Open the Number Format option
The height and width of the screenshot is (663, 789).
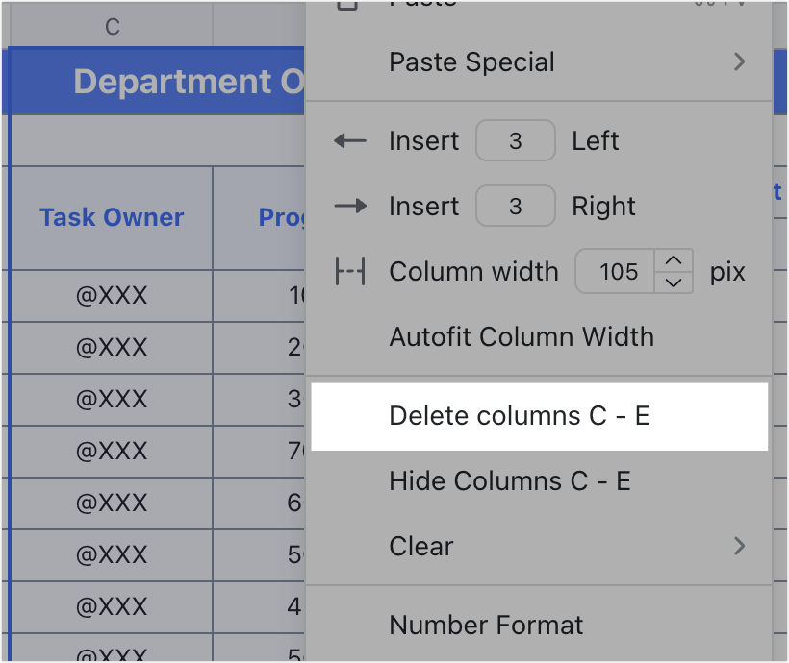click(x=485, y=625)
